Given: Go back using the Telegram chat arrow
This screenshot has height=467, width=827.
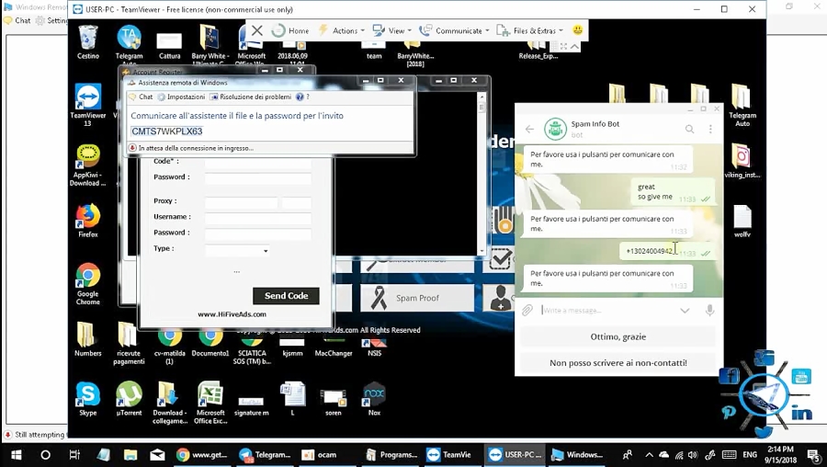Looking at the screenshot, I should point(529,129).
